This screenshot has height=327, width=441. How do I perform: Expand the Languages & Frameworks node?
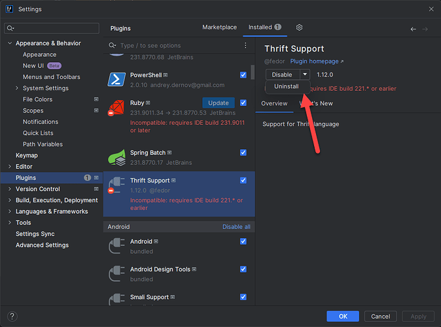point(10,211)
